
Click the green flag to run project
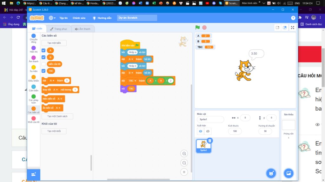[197, 27]
